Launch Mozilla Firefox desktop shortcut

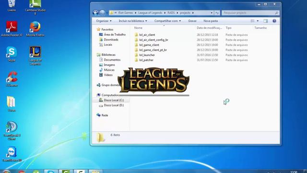35,29
